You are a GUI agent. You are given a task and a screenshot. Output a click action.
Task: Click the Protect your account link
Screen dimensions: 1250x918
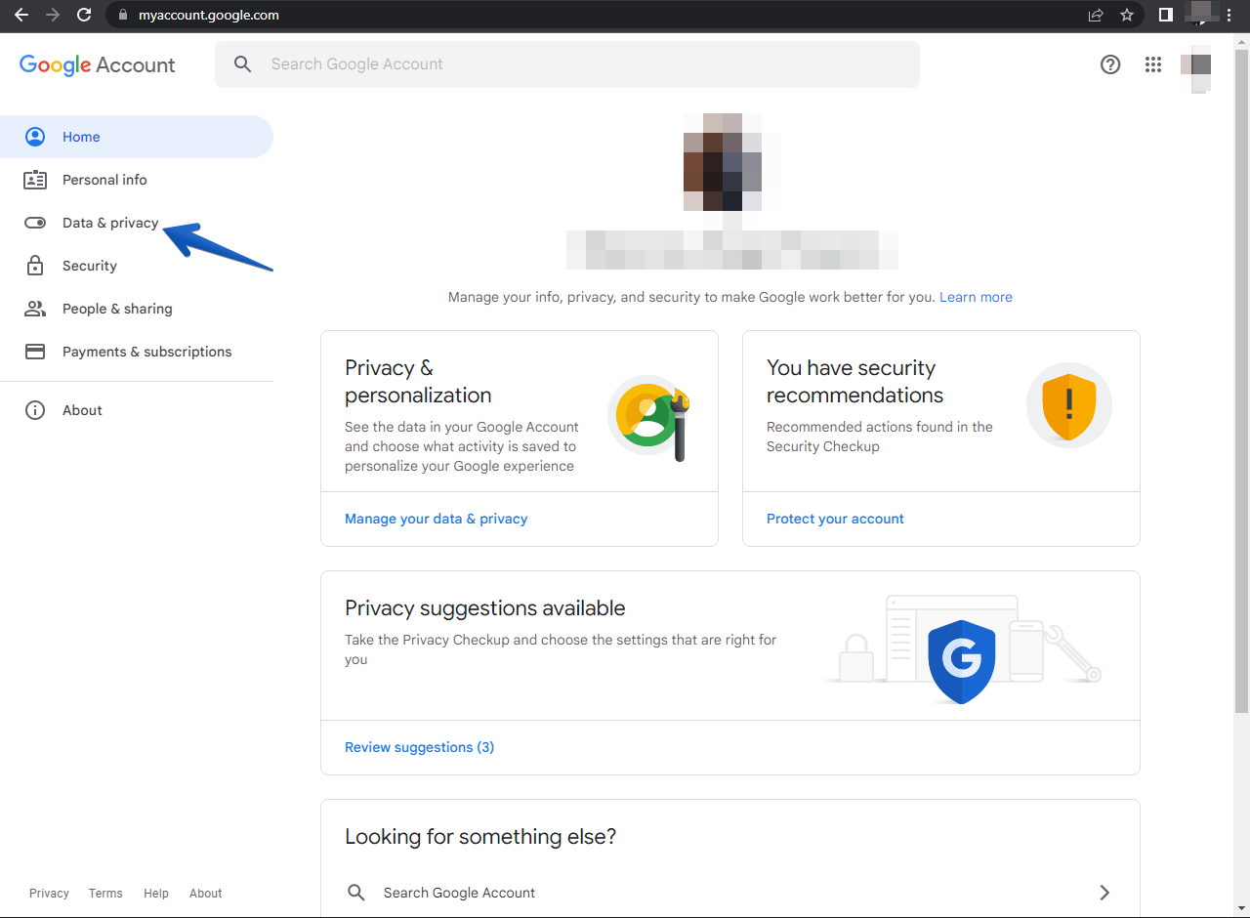coord(835,519)
